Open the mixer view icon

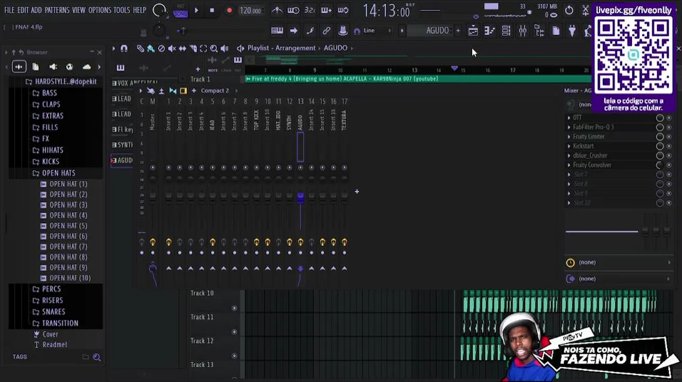523,31
